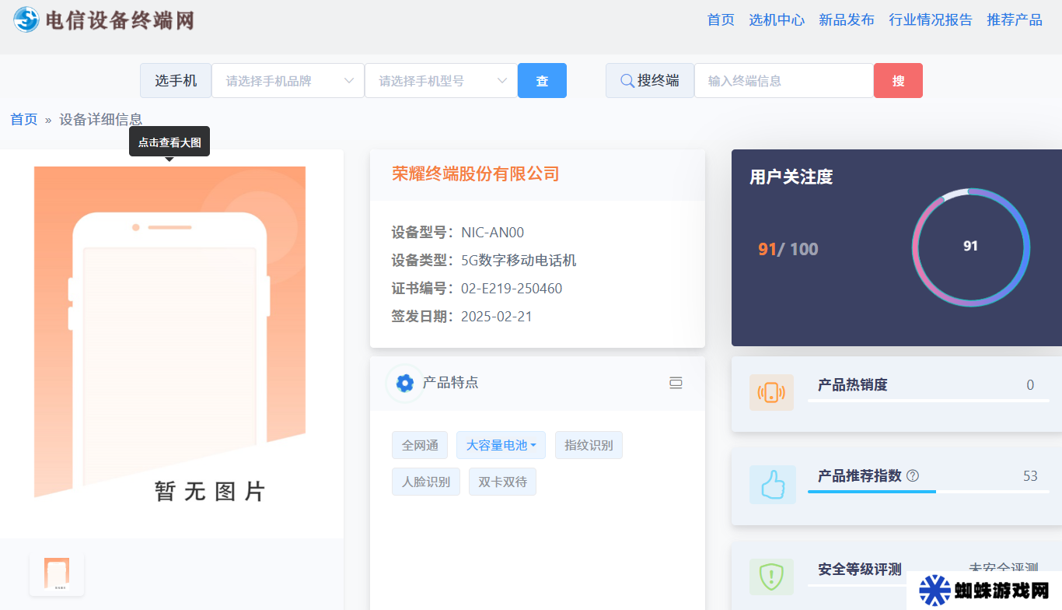Click the 输入终端信息 search field
Image resolution: width=1062 pixels, height=610 pixels.
pos(784,80)
